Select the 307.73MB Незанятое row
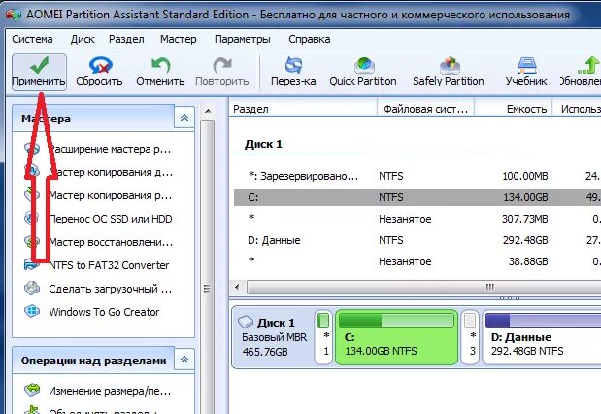 coord(417,219)
